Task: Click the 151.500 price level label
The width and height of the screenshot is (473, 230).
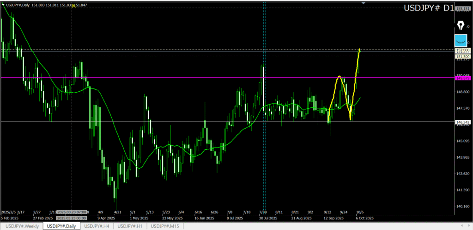Action: tap(462, 56)
